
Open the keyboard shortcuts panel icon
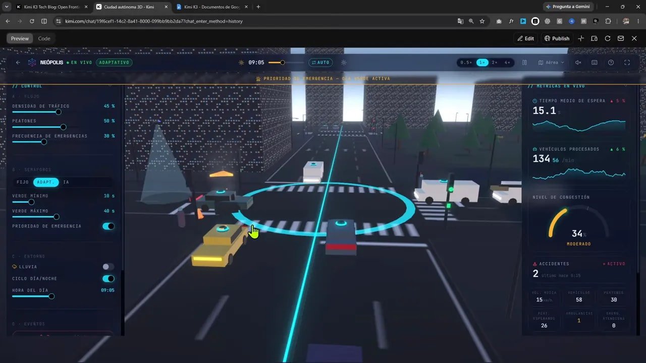click(x=595, y=63)
